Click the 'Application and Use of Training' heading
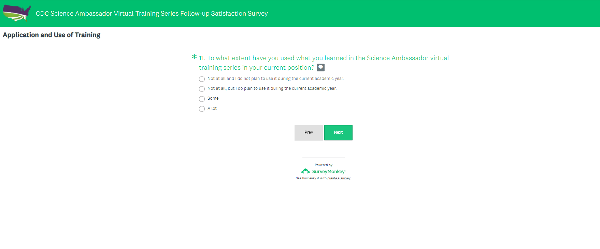Image resolution: width=600 pixels, height=249 pixels. (52, 35)
